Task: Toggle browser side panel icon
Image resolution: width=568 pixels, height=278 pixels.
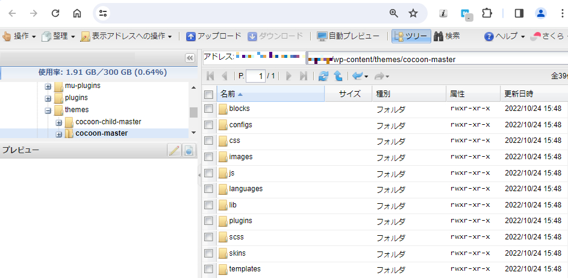Action: (519, 13)
